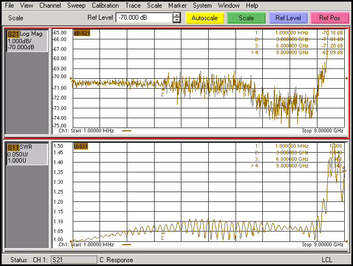
Task: Open the Trace menu
Action: [133, 5]
